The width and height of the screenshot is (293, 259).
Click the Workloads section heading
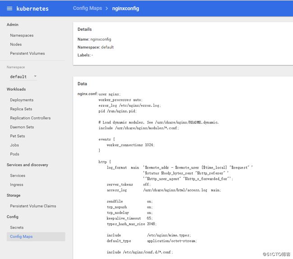(x=16, y=89)
